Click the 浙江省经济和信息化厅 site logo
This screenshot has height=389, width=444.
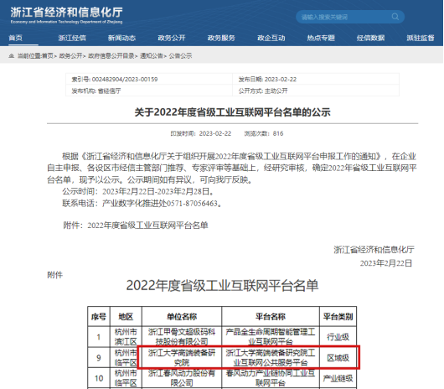(66, 15)
